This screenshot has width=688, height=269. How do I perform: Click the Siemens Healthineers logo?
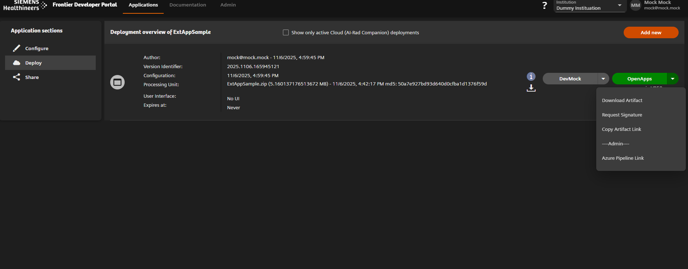25,5
